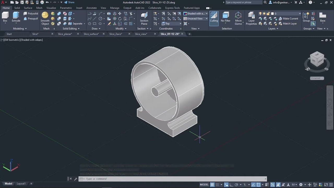The height and width of the screenshot is (188, 334).
Task: Toggle dynamic input in status bar
Action: pyautogui.click(x=226, y=185)
